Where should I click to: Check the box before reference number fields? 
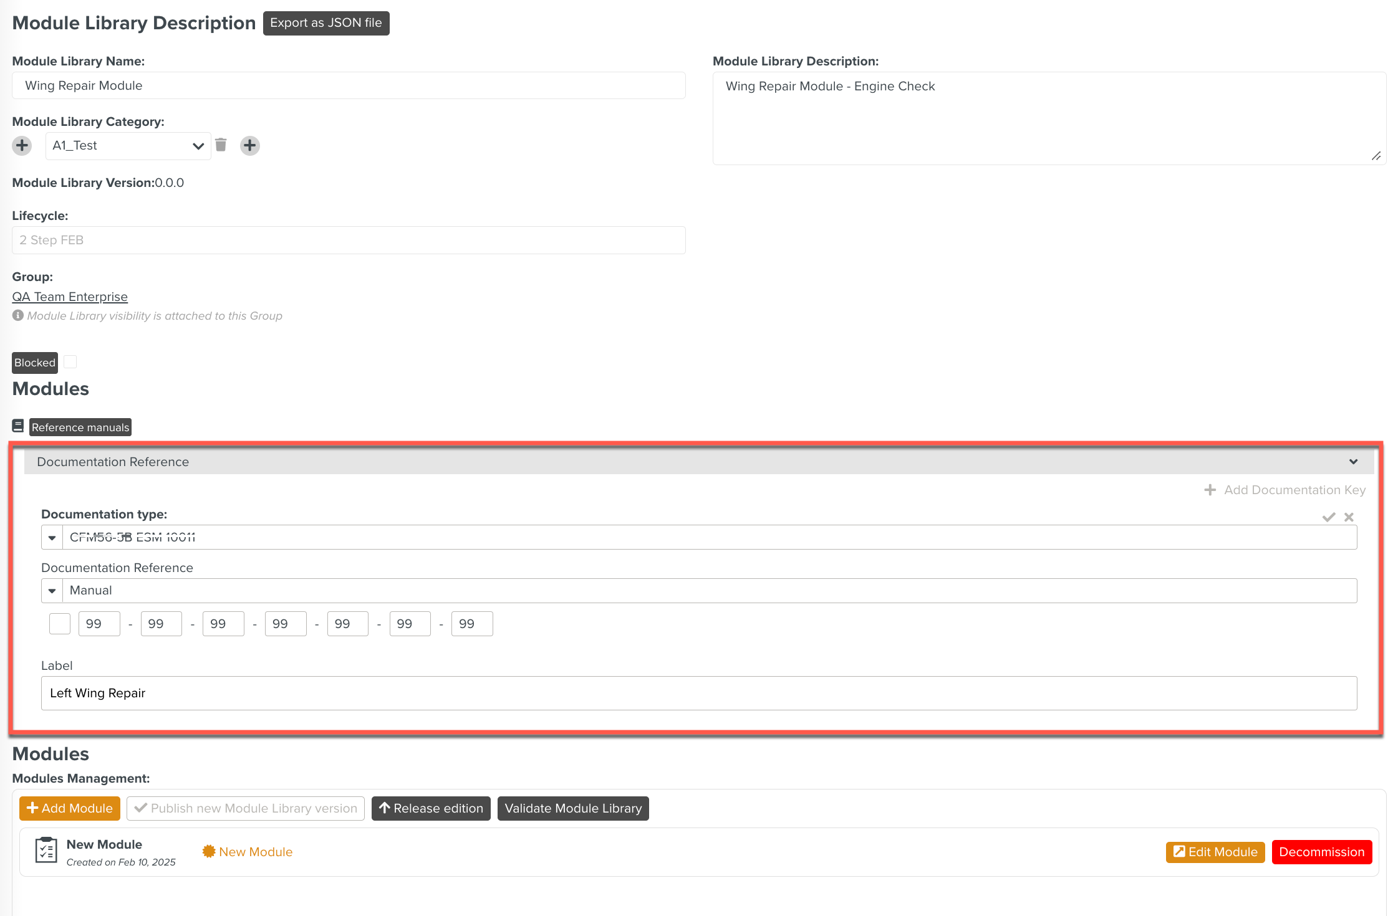click(60, 624)
